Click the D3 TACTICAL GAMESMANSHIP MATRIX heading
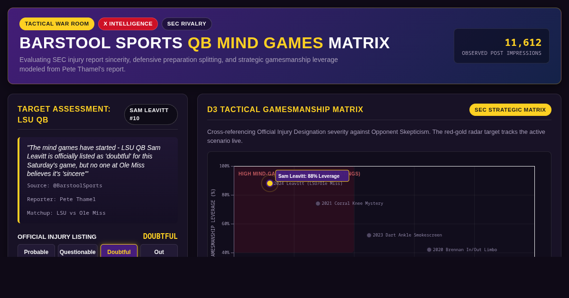569x298 pixels. point(285,110)
